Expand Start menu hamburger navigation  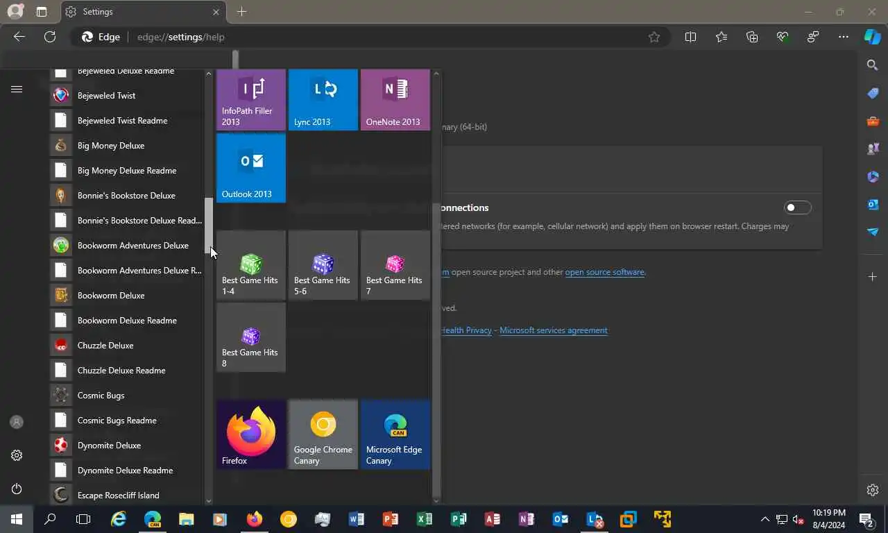pos(17,89)
